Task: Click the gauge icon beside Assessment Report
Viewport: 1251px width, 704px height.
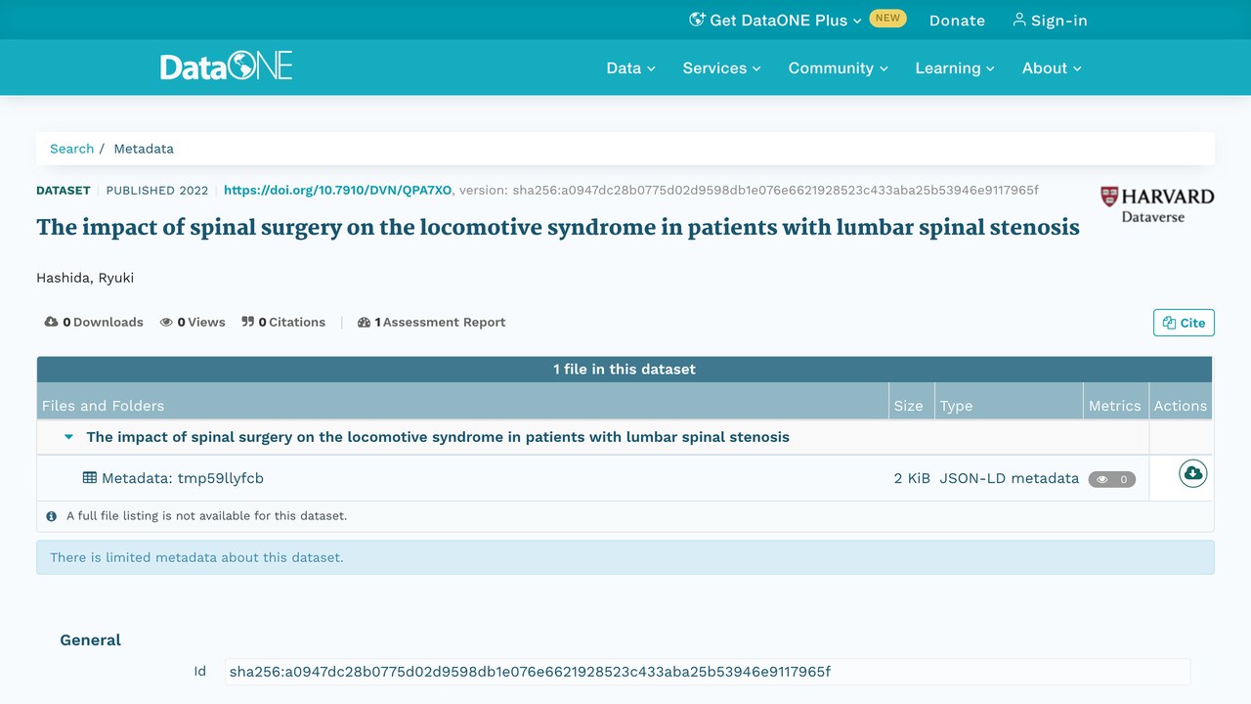Action: coord(365,322)
